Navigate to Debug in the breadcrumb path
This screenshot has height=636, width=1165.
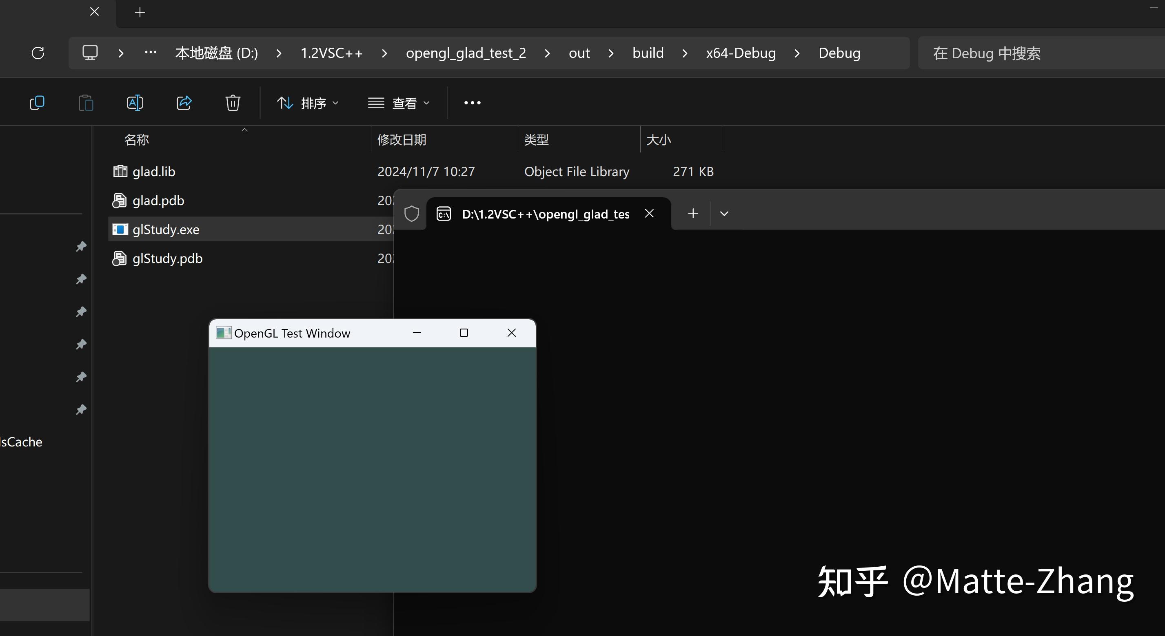[839, 53]
